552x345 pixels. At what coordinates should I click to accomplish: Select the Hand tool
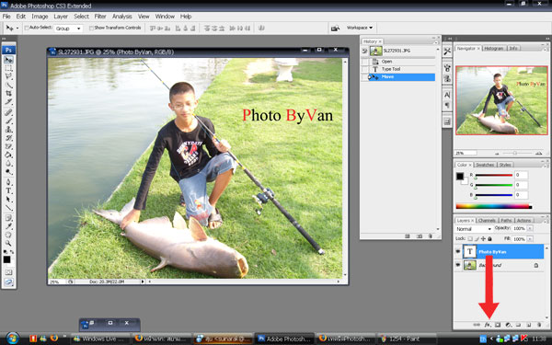click(8, 236)
